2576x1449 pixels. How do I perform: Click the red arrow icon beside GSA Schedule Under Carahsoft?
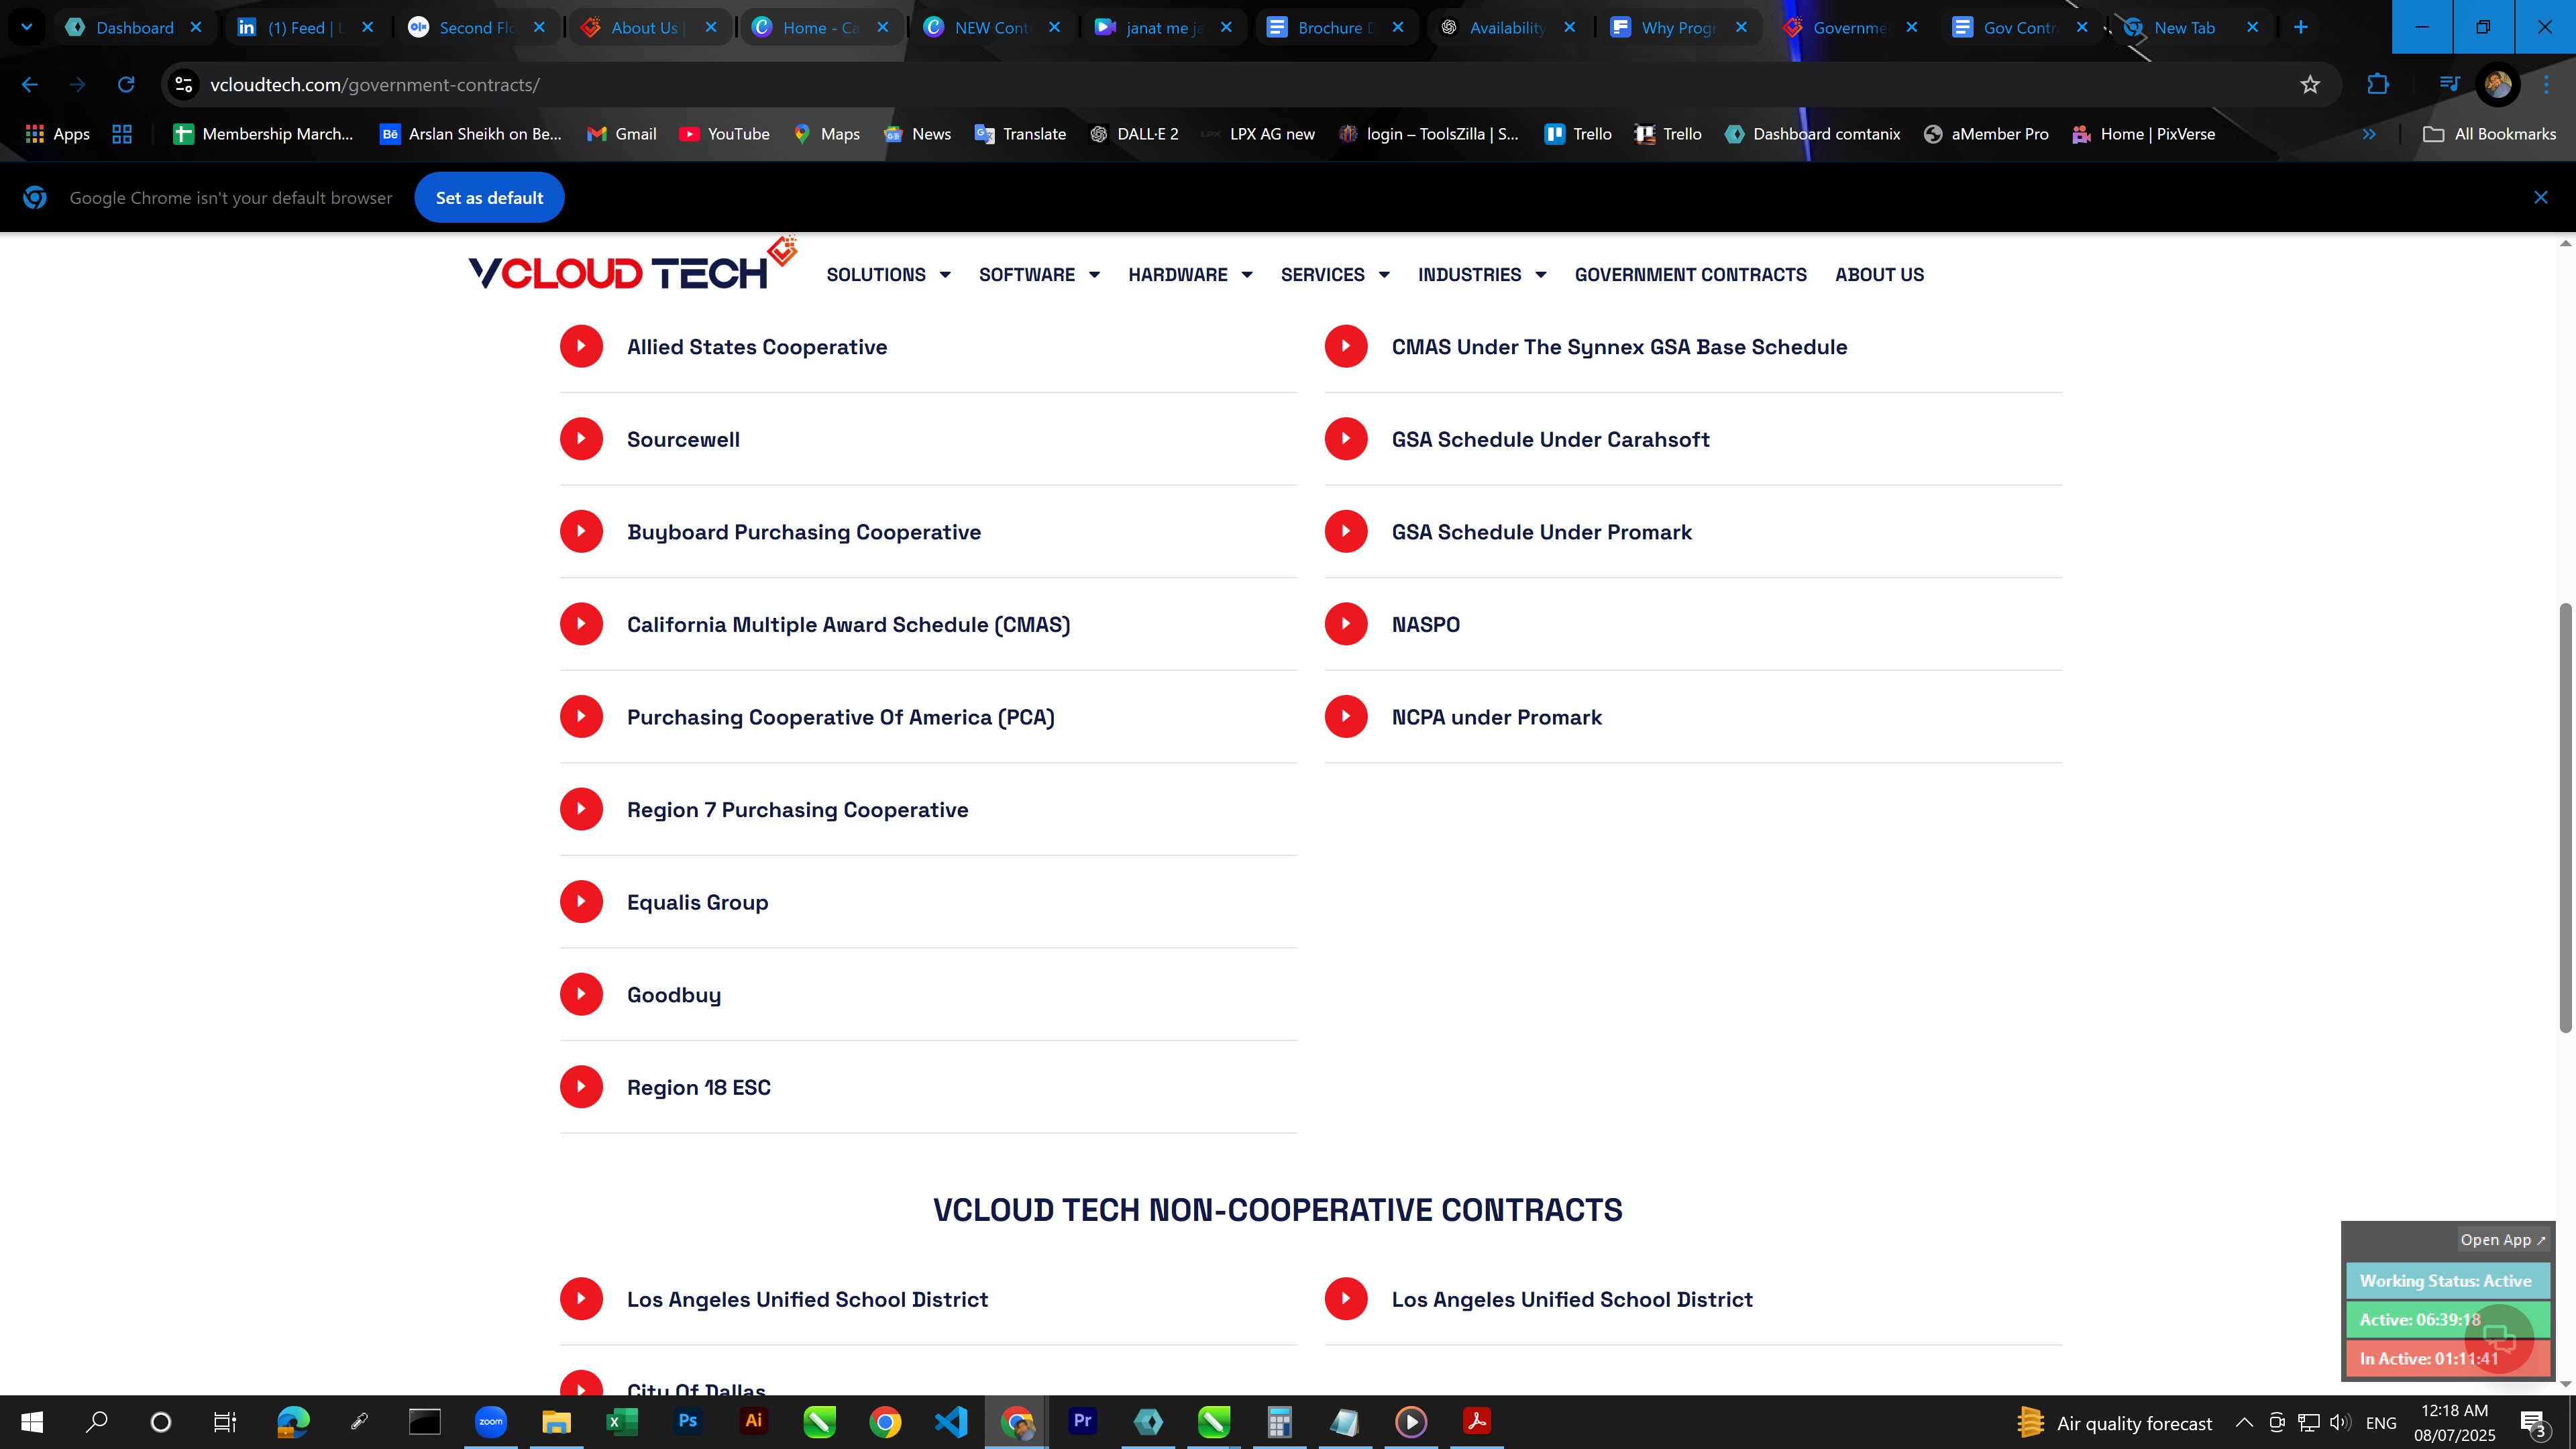click(x=1346, y=439)
